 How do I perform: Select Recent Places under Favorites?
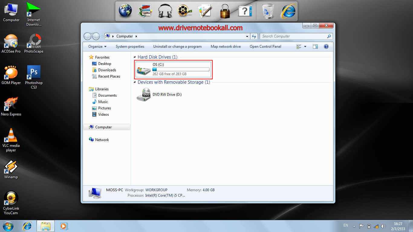109,76
